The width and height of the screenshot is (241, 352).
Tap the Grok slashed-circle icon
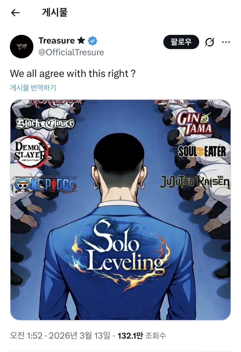tap(209, 42)
